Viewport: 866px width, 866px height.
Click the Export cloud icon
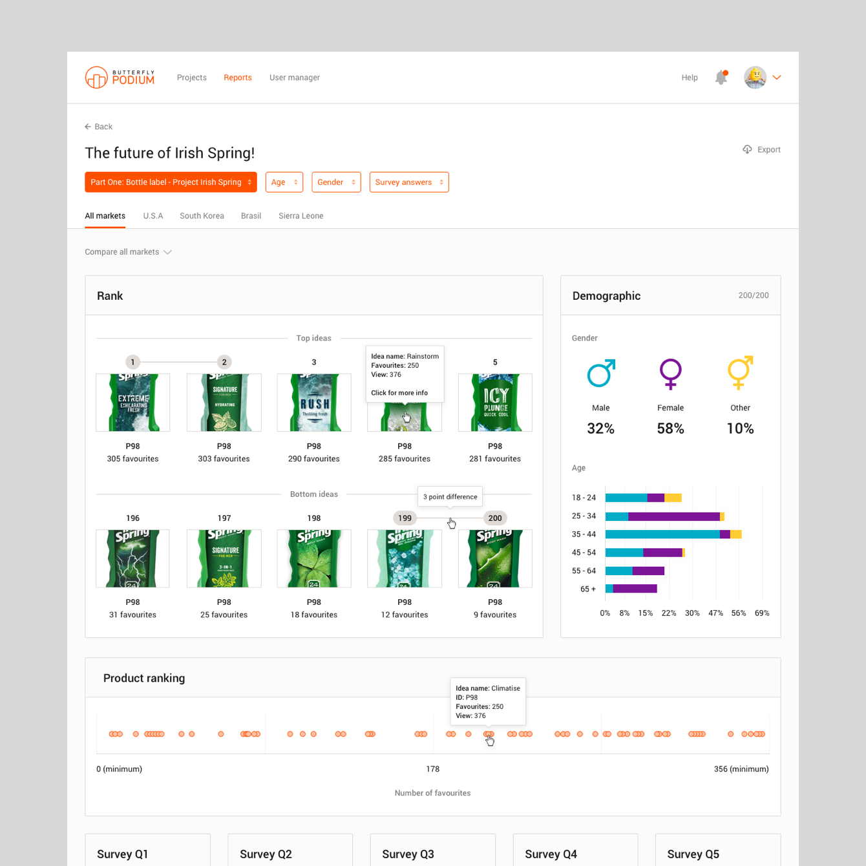(x=747, y=149)
